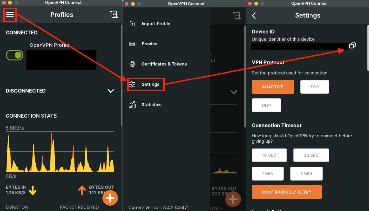Click the Statistics chart icon

point(132,105)
